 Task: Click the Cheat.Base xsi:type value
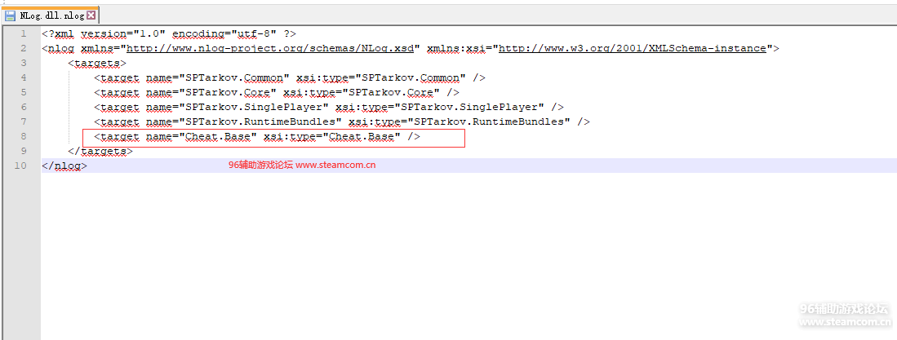point(362,136)
